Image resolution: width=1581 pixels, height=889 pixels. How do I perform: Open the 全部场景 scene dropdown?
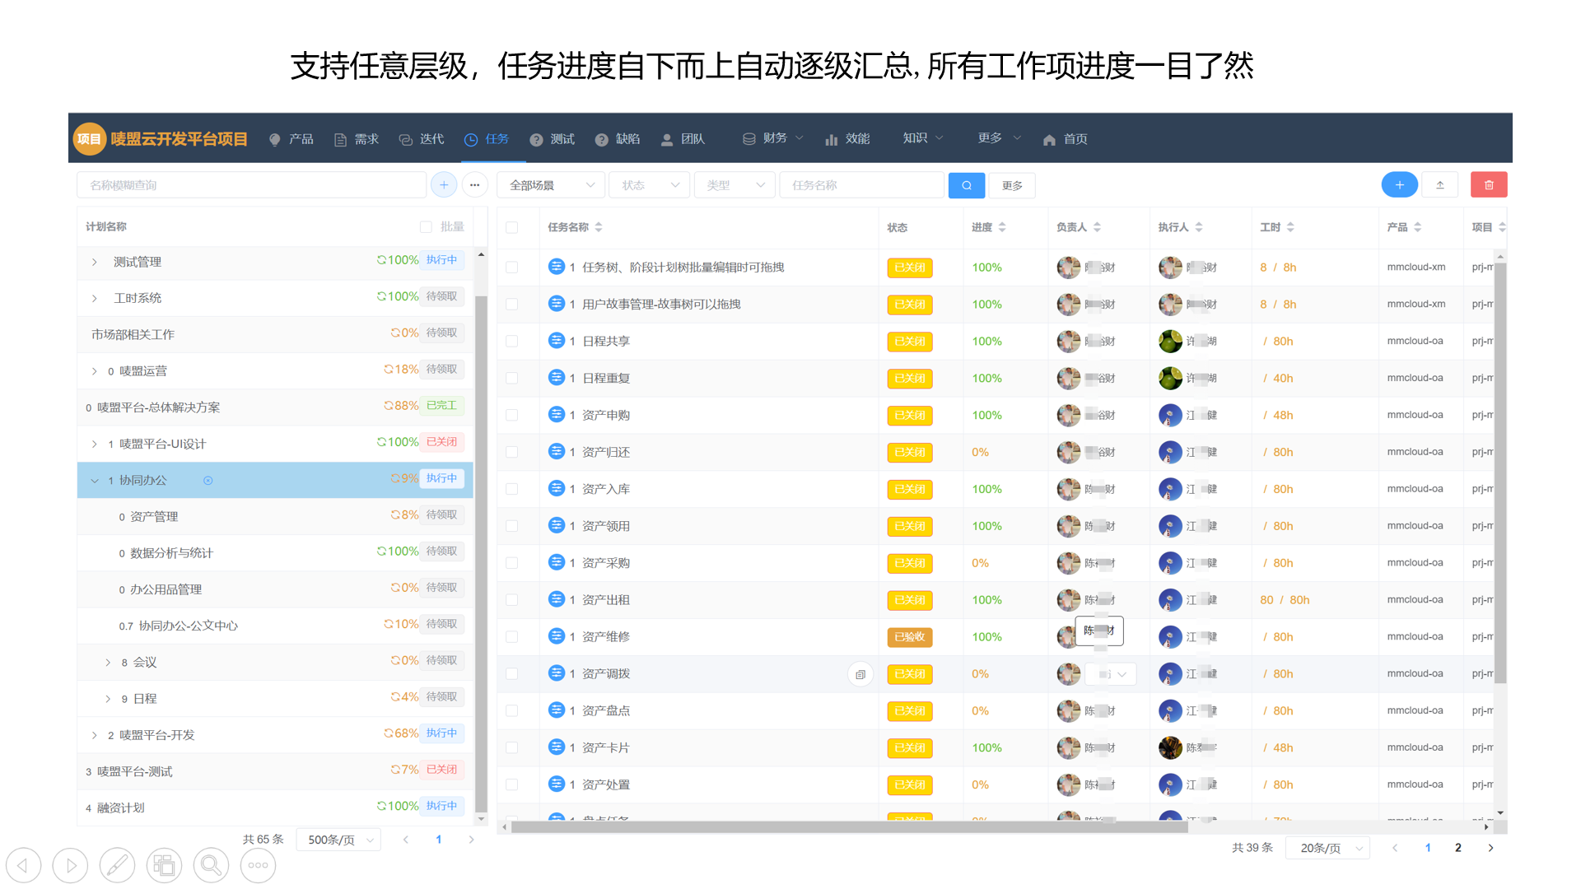click(x=550, y=185)
